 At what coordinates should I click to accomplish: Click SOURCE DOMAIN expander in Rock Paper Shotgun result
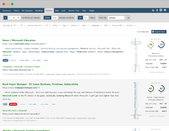(x=157, y=116)
